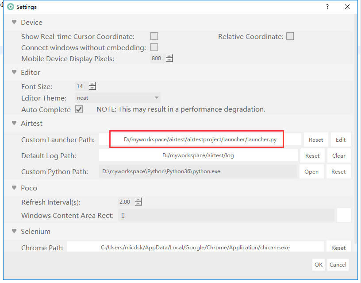Cancel the Settings dialog
The height and width of the screenshot is (283, 361).
point(338,264)
